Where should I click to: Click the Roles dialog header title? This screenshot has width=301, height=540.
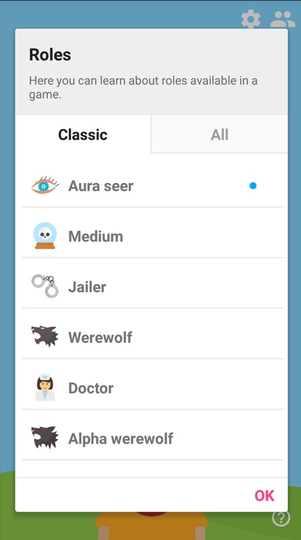50,55
